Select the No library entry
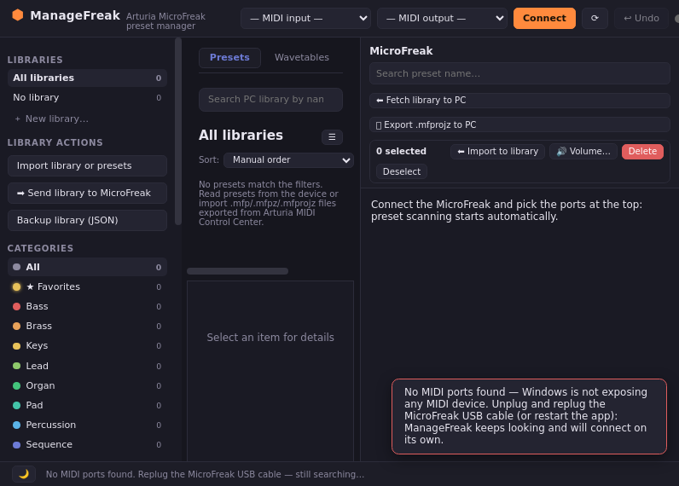The height and width of the screenshot is (486, 679). click(87, 98)
